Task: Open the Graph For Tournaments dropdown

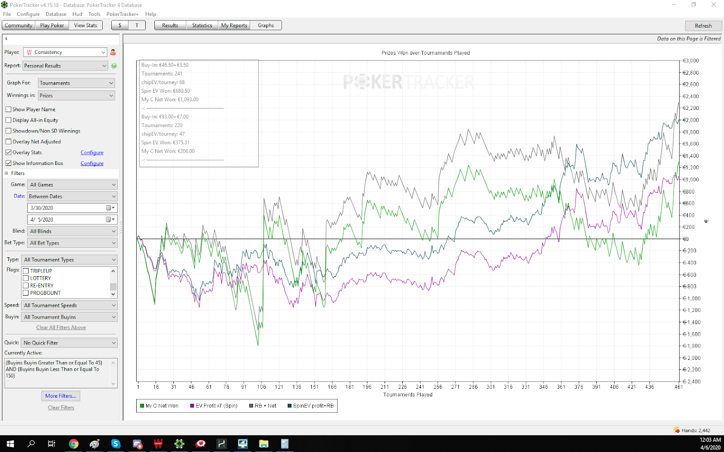Action: [76, 83]
